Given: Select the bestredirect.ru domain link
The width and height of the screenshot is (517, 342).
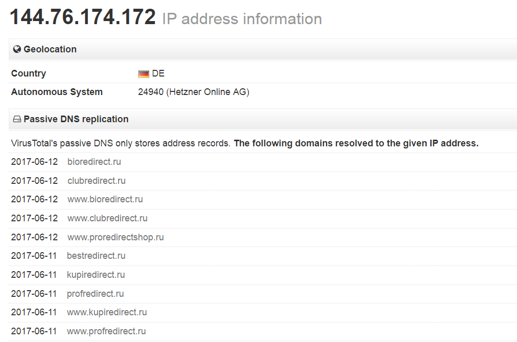Looking at the screenshot, I should [96, 256].
